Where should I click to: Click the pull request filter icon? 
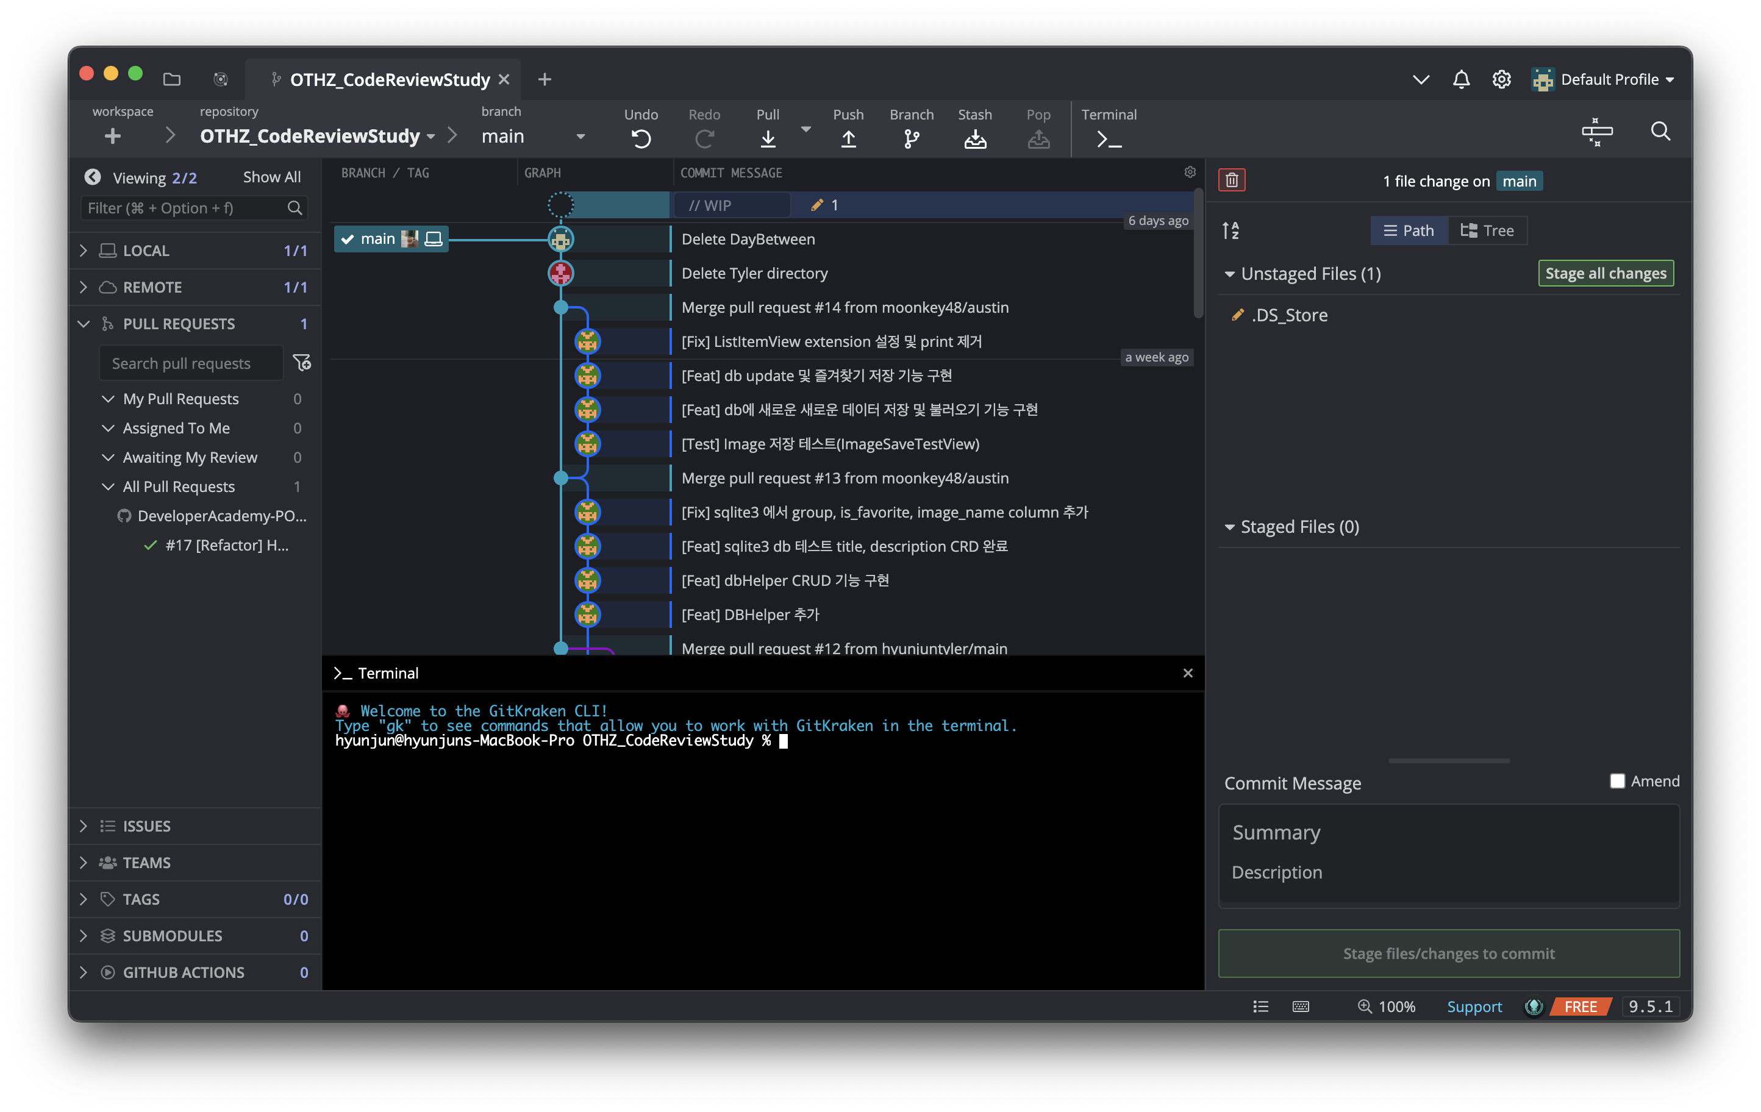point(301,363)
